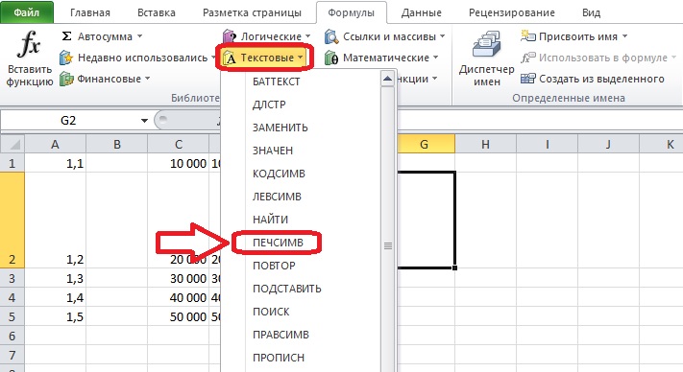Open the Ссылки и массивы magnifier icon
Image resolution: width=683 pixels, height=372 pixels.
(331, 36)
